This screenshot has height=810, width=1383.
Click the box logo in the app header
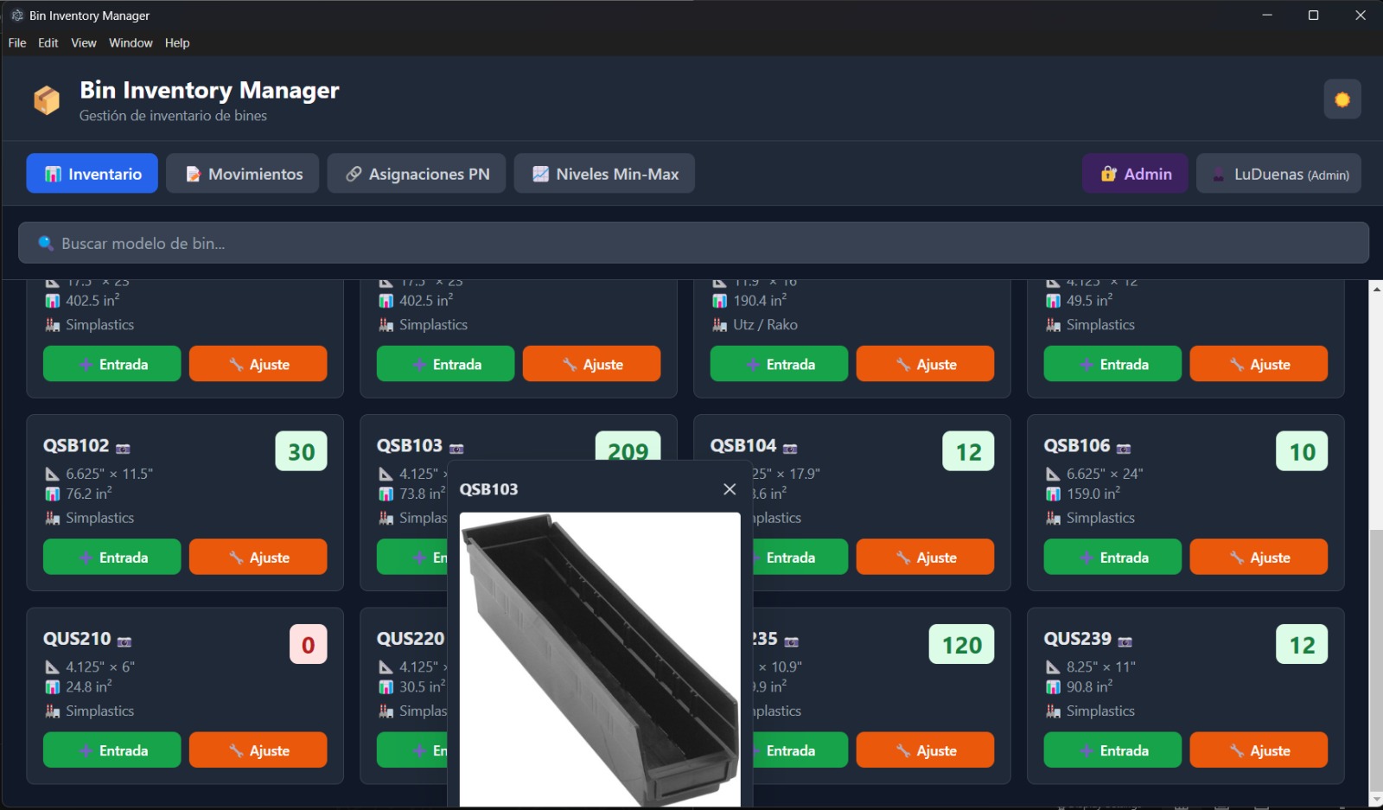[48, 99]
